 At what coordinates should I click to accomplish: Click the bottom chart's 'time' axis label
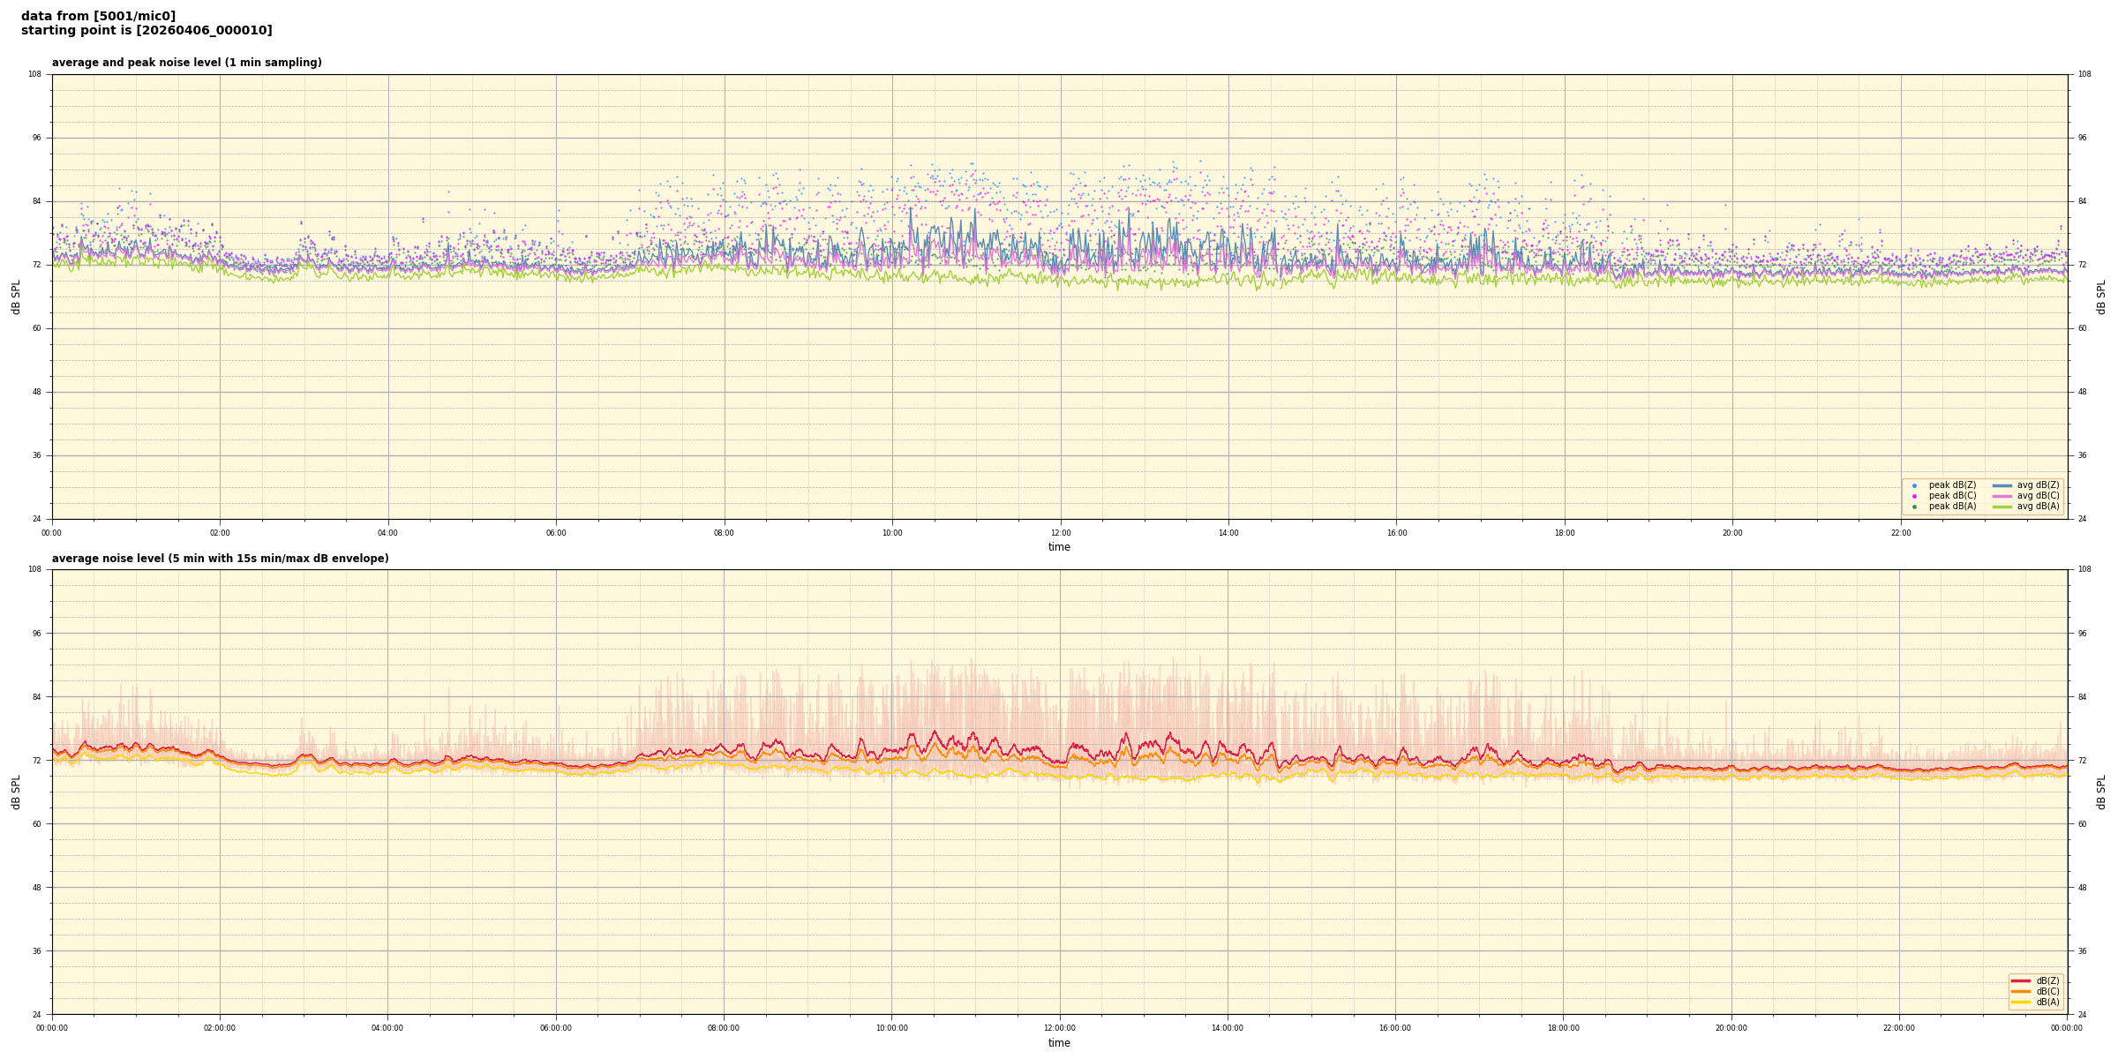point(1059,1043)
